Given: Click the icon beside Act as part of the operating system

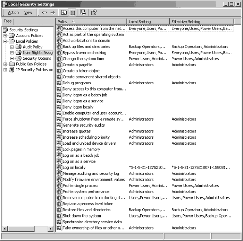Looking at the screenshot, I should coord(59,34).
